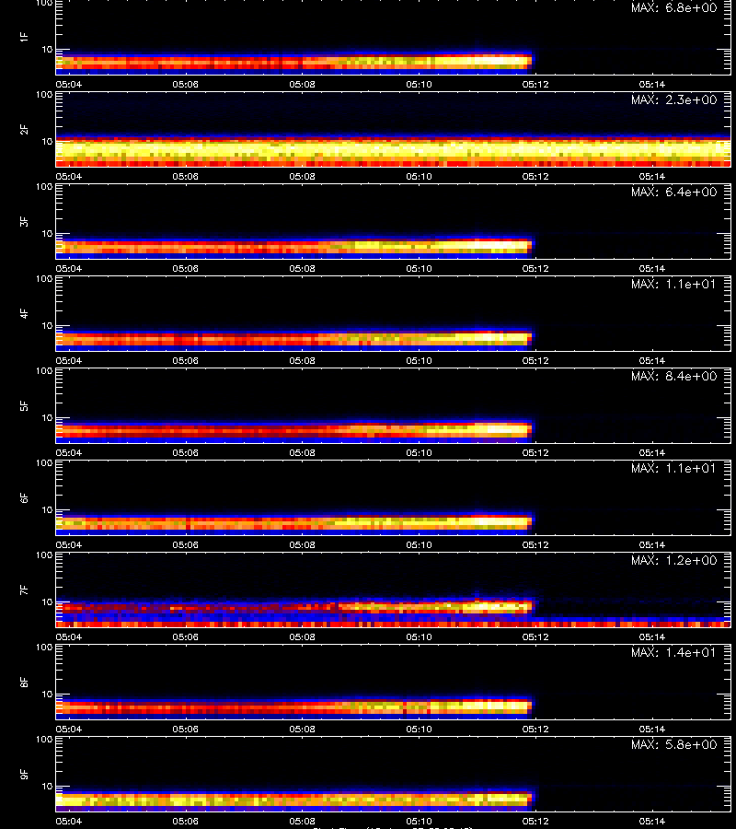Click the 2F panel axis label

point(24,129)
